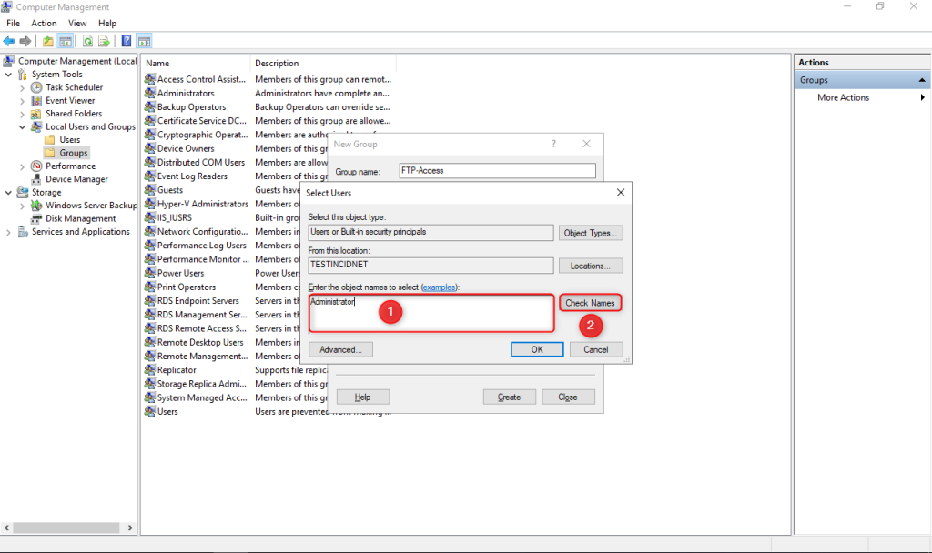Viewport: 932px width, 553px height.
Task: Click the Show/Hide Action Pane toolbar icon
Action: (144, 41)
